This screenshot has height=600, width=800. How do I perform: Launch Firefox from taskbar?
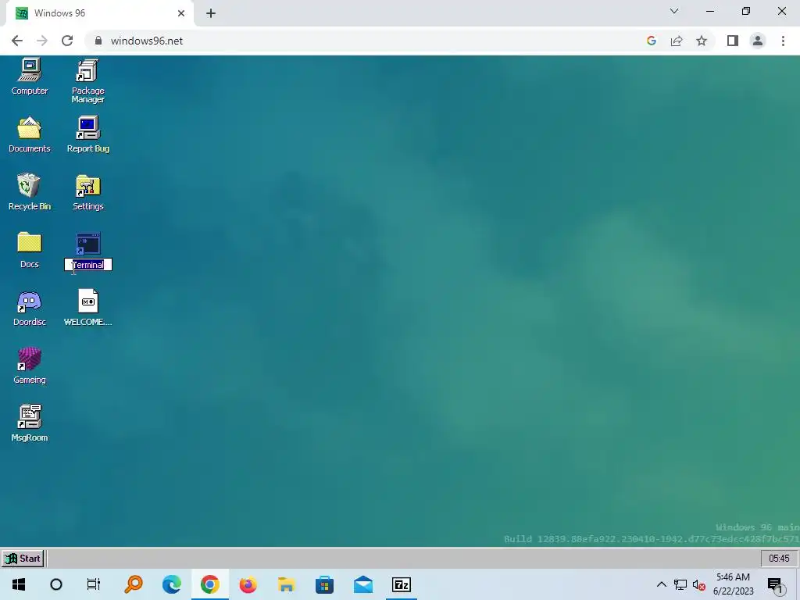pyautogui.click(x=248, y=584)
